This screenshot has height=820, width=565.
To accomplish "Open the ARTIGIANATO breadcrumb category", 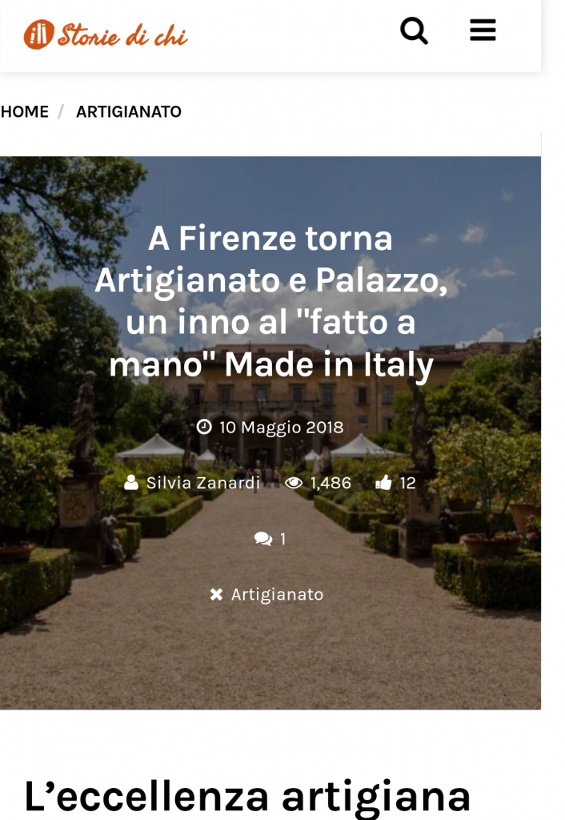I will coord(129,111).
